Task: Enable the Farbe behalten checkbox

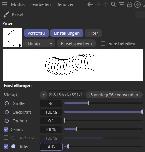Action: [103, 43]
